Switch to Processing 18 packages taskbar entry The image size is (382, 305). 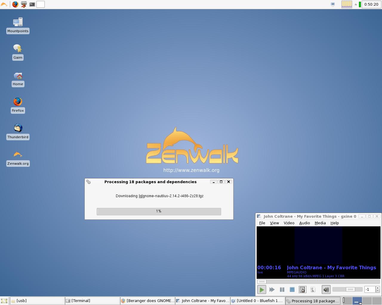313,301
